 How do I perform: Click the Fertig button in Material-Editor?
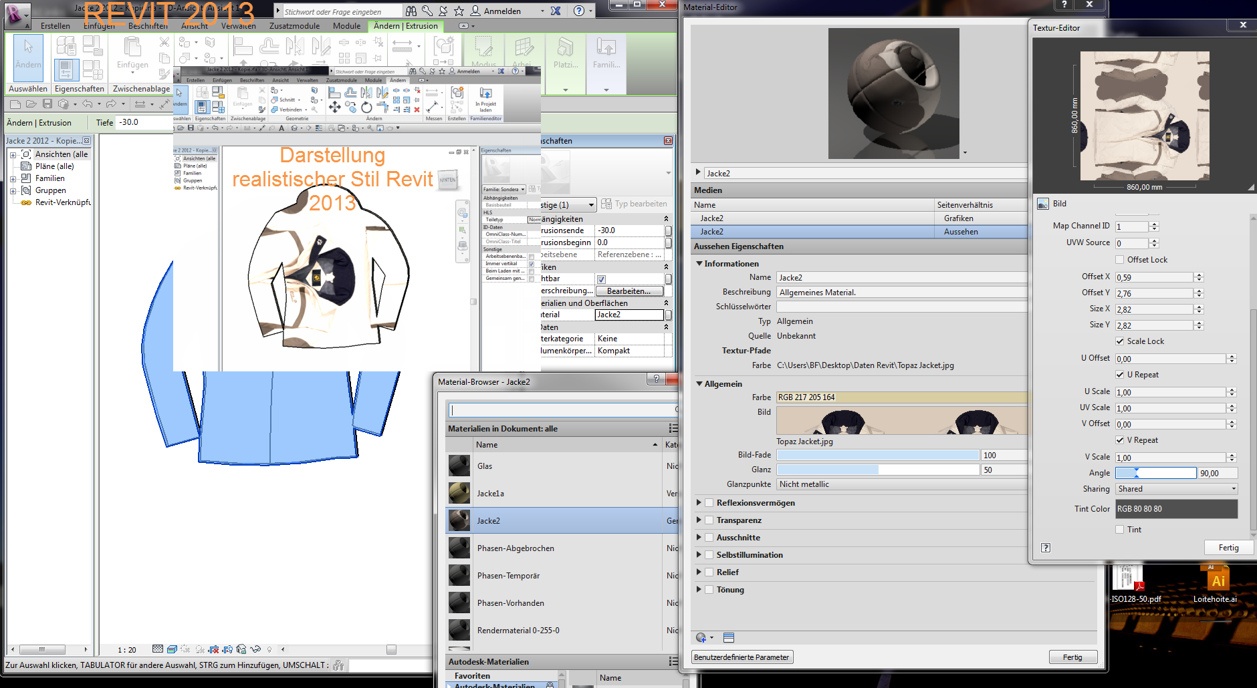click(1072, 657)
